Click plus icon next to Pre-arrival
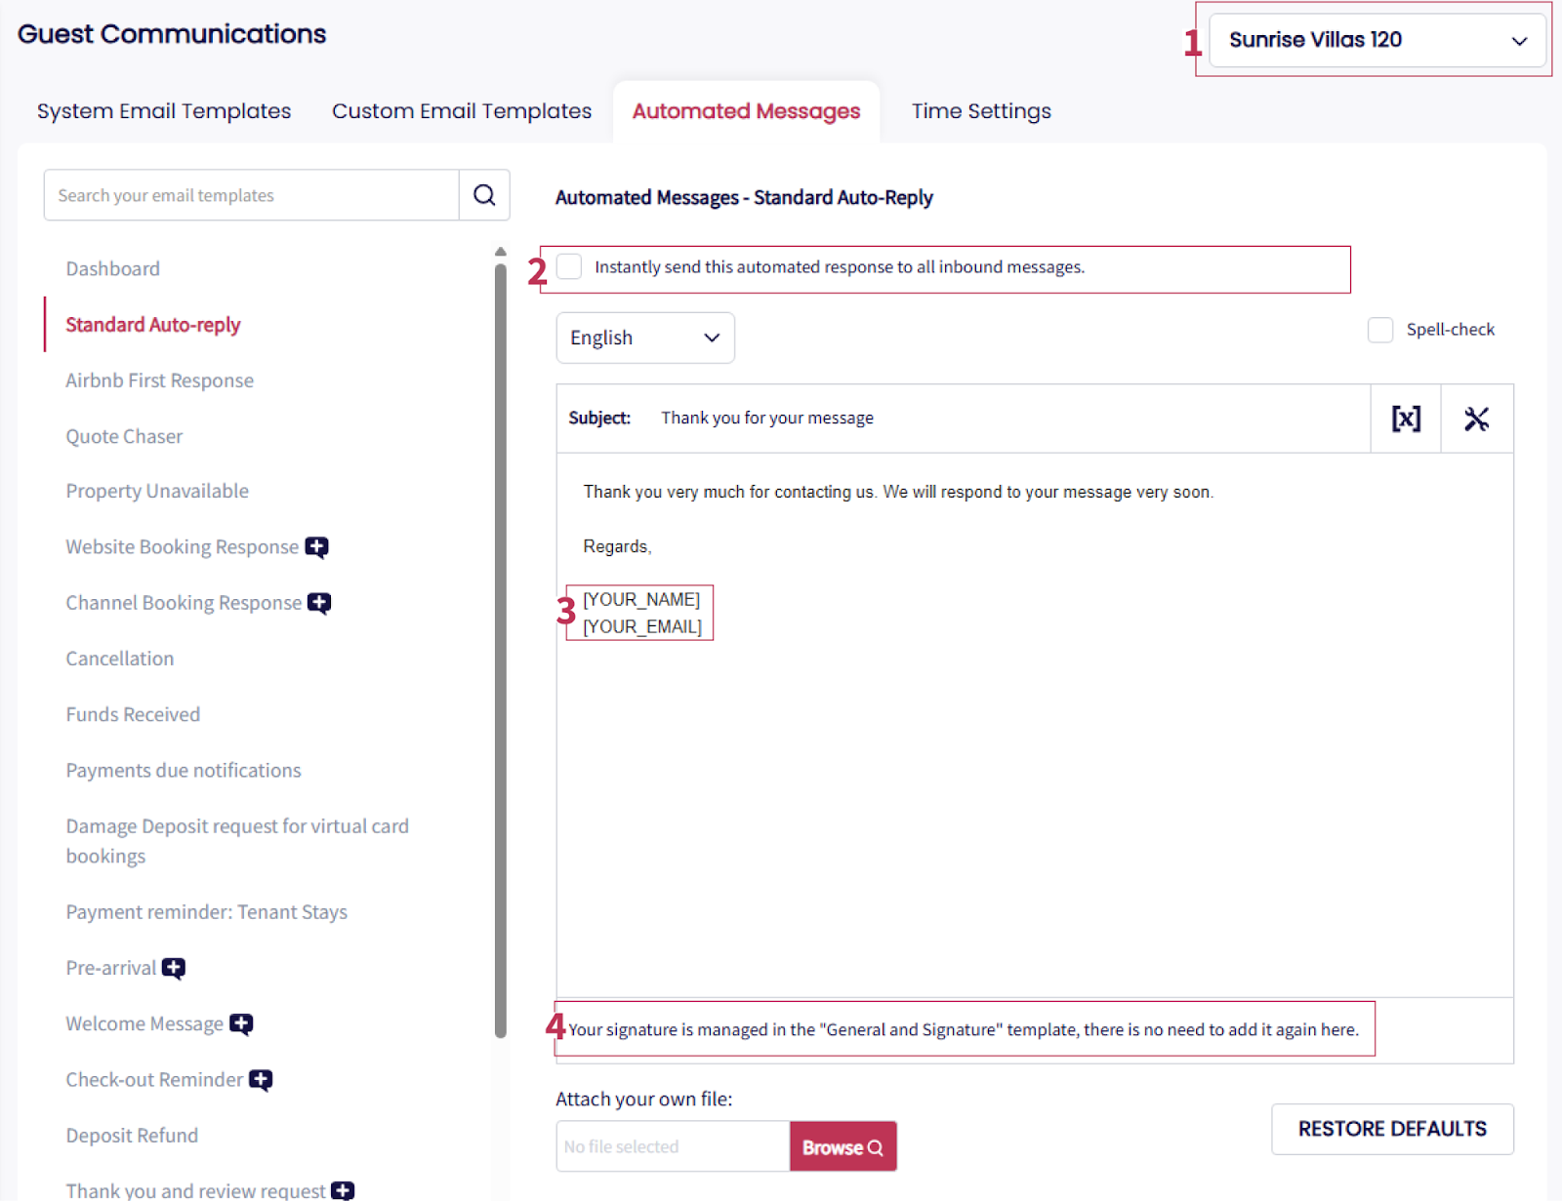Screen dimensions: 1562x1201 point(174,968)
